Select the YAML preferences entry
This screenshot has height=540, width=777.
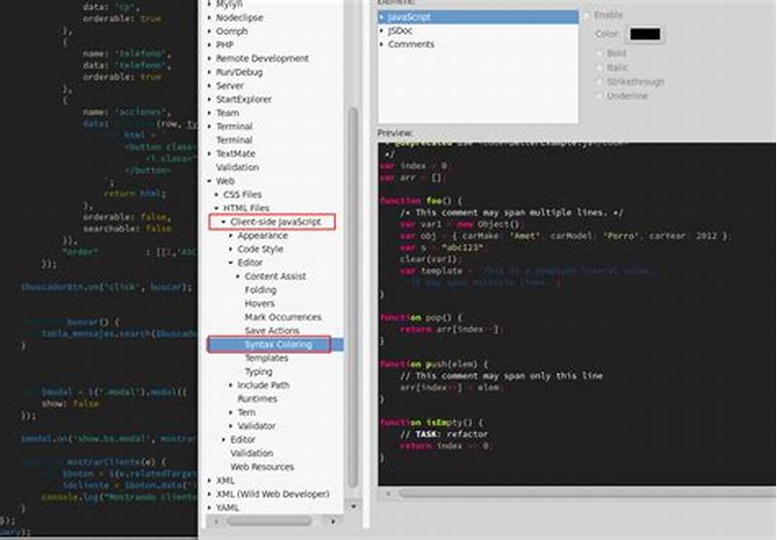[x=227, y=508]
